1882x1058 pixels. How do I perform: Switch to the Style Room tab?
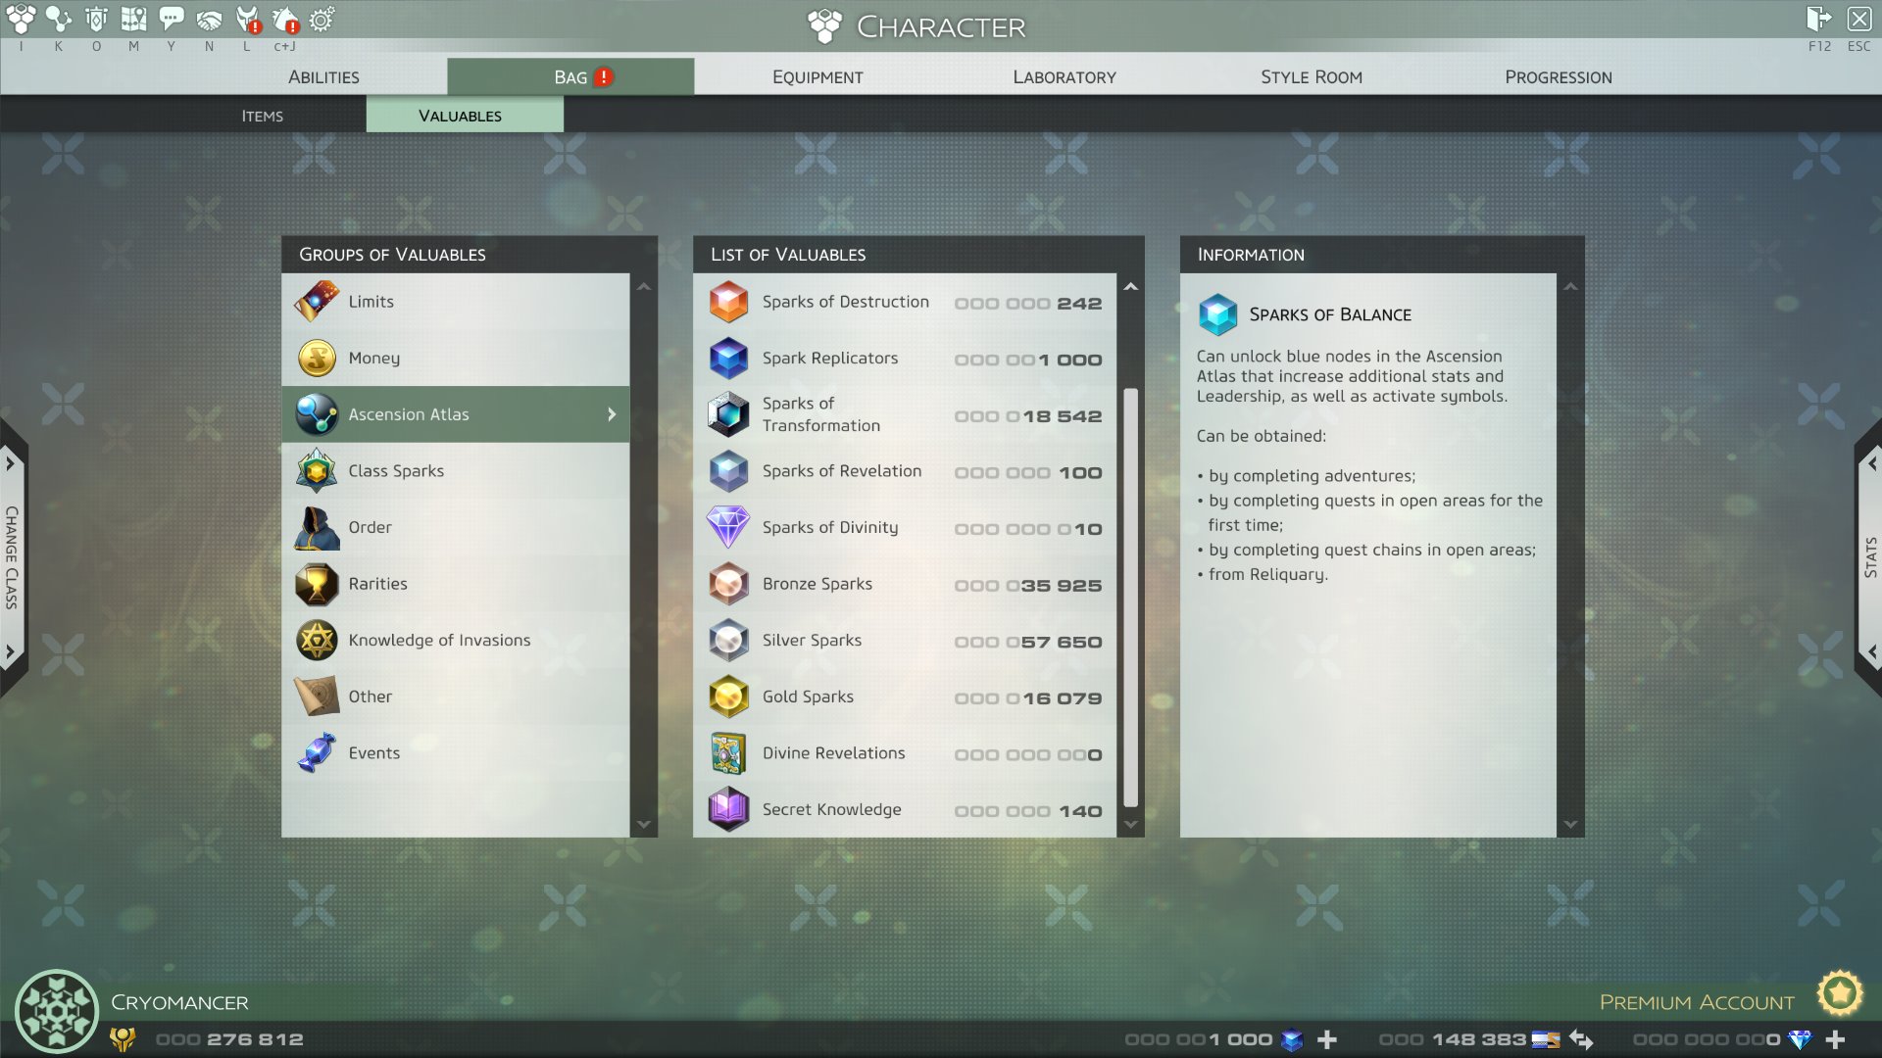(x=1312, y=76)
